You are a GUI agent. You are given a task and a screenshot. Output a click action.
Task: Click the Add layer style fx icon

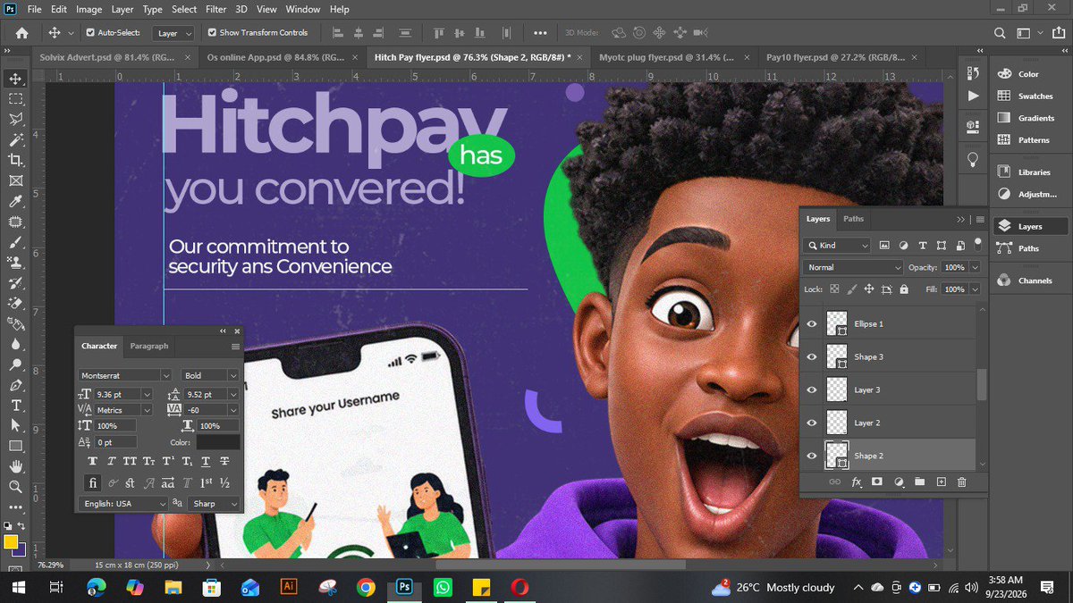[x=856, y=482]
